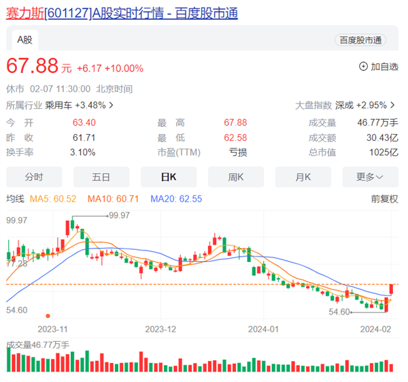This screenshot has height=382, width=408.
Task: Expand the 深成 index chevron
Action: pos(394,106)
